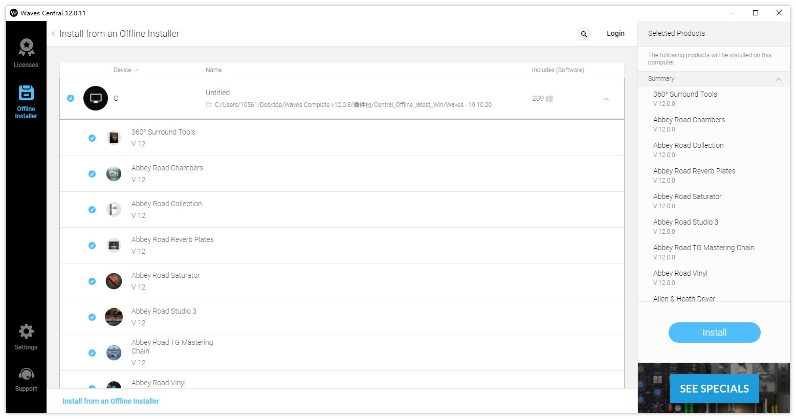Click the computer device C icon
796x419 pixels.
[96, 98]
